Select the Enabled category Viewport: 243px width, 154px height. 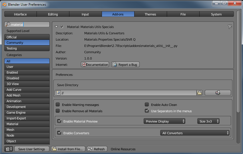click(x=27, y=72)
